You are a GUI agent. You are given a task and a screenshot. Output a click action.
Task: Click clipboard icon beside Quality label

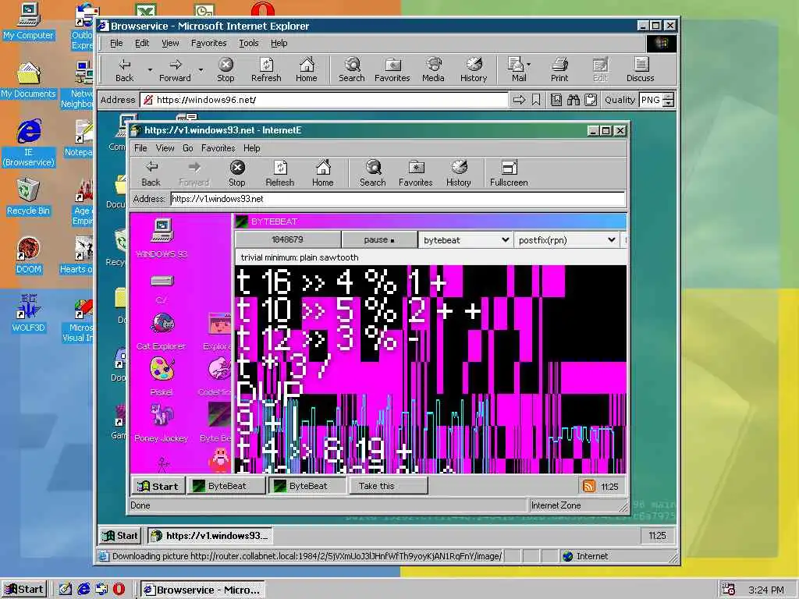click(591, 100)
